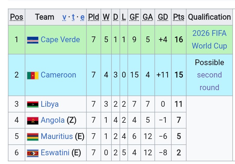Screen dimensions: 235x164
Task: Click the 't' talk template link
Action: point(73,17)
